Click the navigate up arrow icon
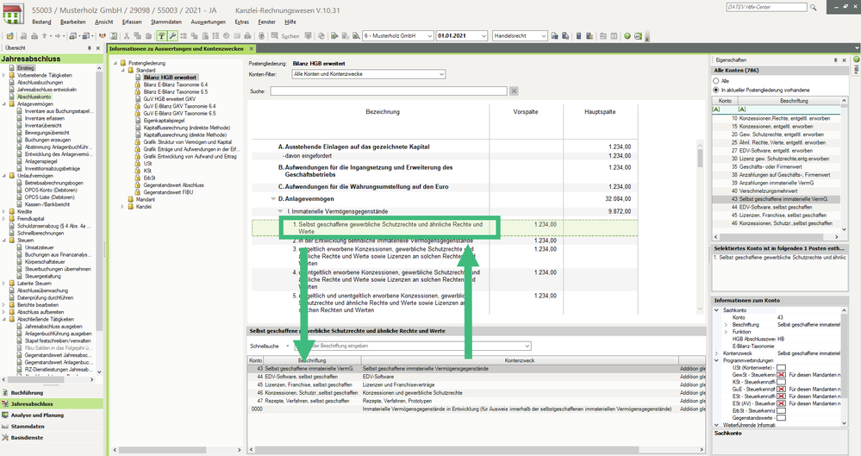861x456 pixels. (x=45, y=35)
